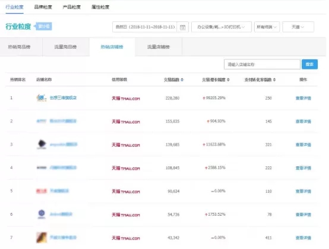Click the date range field 2018-11-11
The width and height of the screenshot is (329, 249).
[145, 27]
